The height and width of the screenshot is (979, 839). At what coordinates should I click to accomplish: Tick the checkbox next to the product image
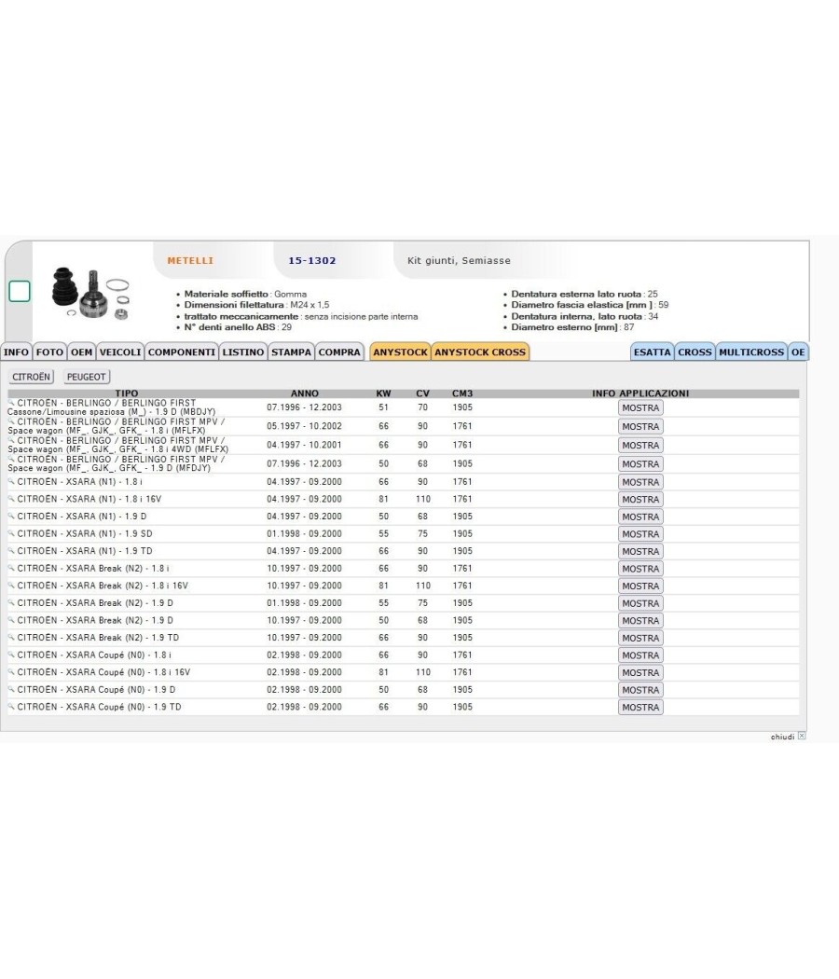click(20, 291)
